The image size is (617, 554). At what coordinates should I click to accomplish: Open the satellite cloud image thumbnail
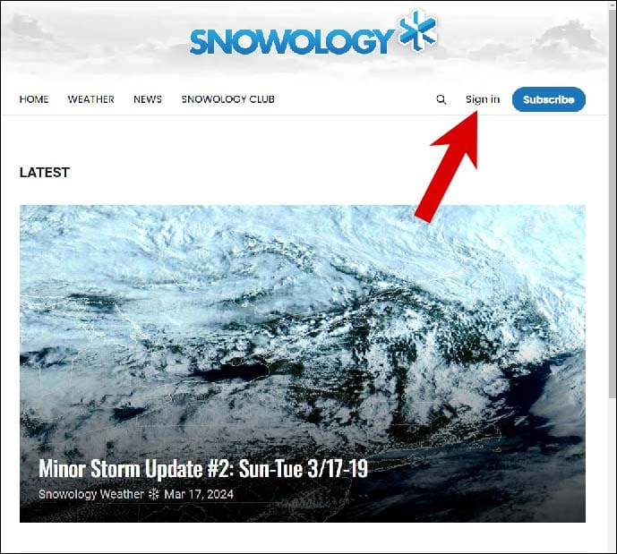(302, 363)
